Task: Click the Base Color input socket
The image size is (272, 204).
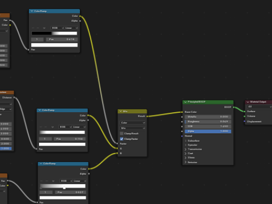Action: coord(182,112)
